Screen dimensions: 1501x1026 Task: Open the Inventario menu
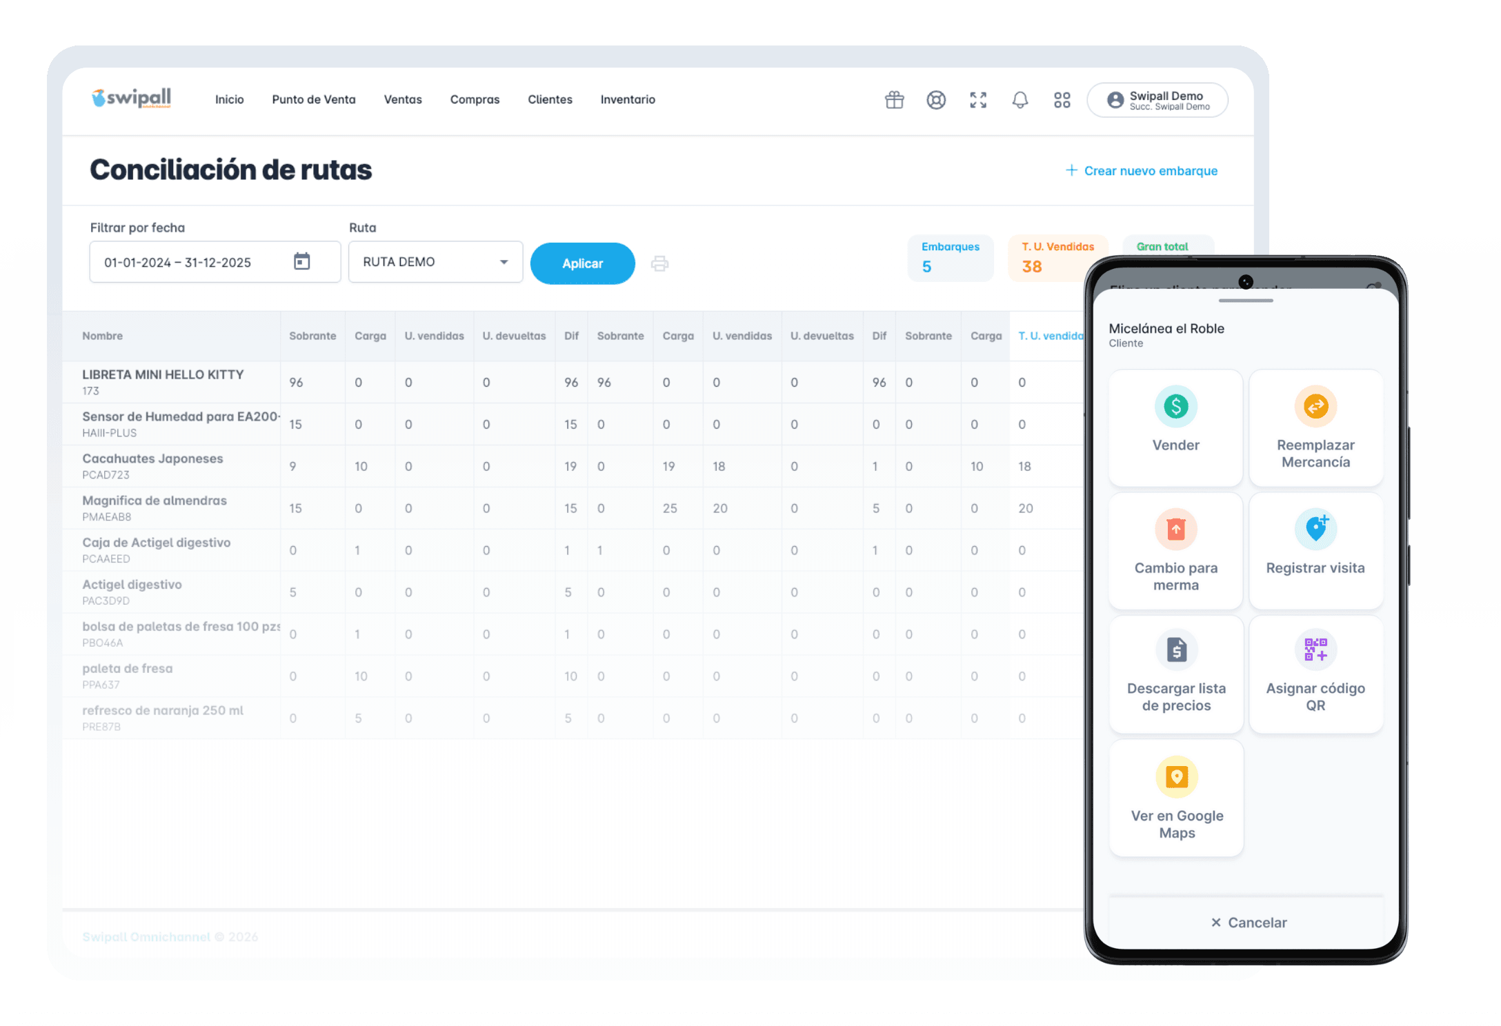(x=627, y=99)
